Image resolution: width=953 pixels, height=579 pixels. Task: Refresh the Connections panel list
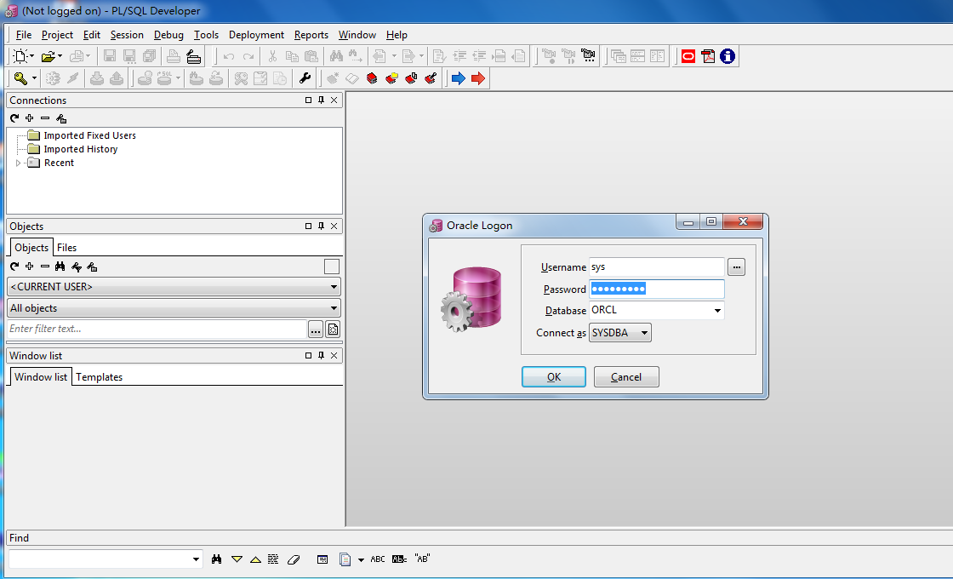14,118
